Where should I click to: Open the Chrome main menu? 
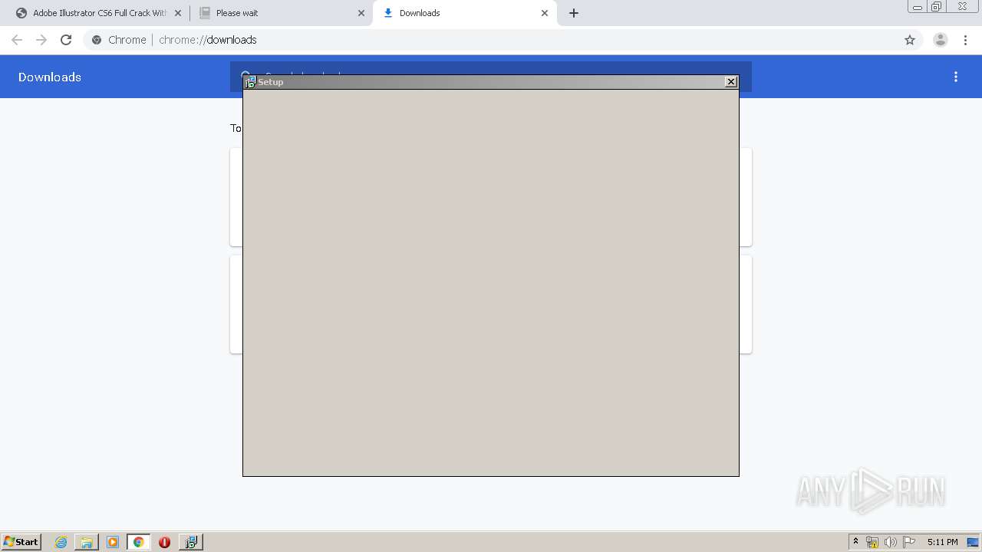965,40
